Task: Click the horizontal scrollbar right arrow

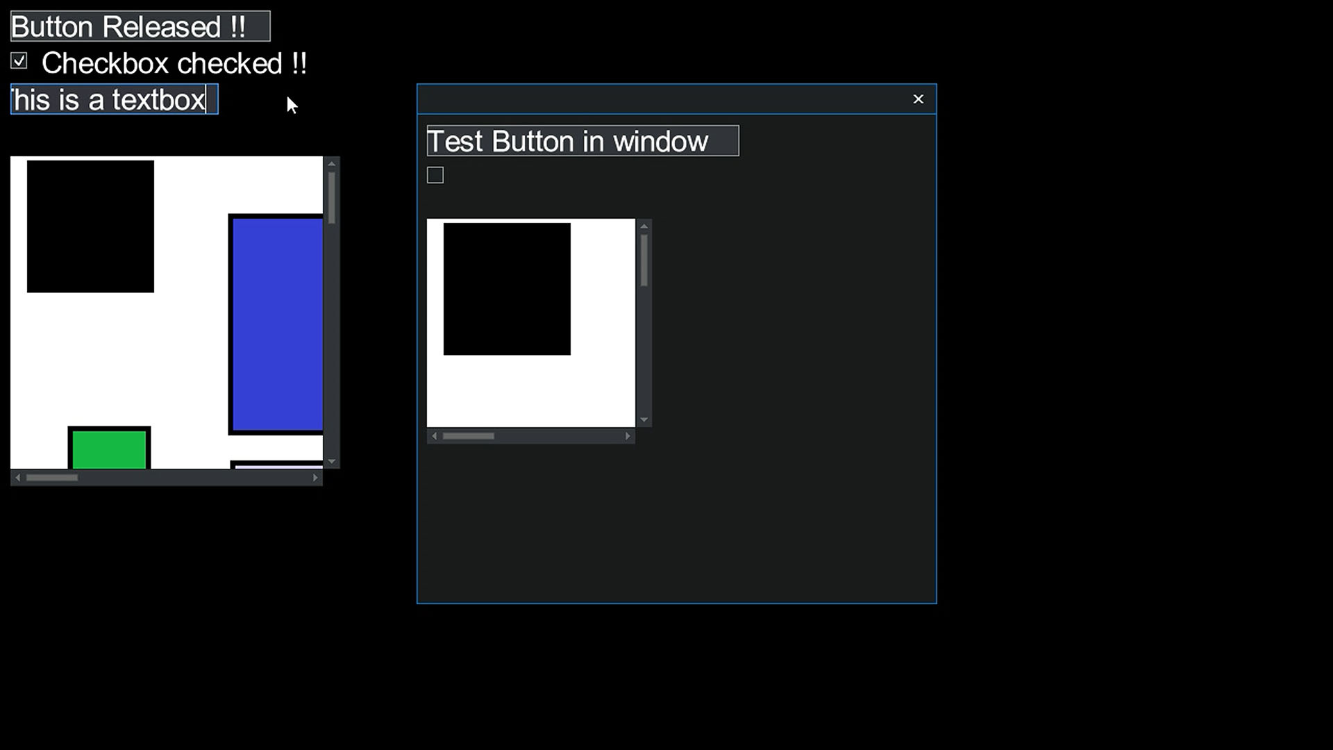Action: [315, 477]
